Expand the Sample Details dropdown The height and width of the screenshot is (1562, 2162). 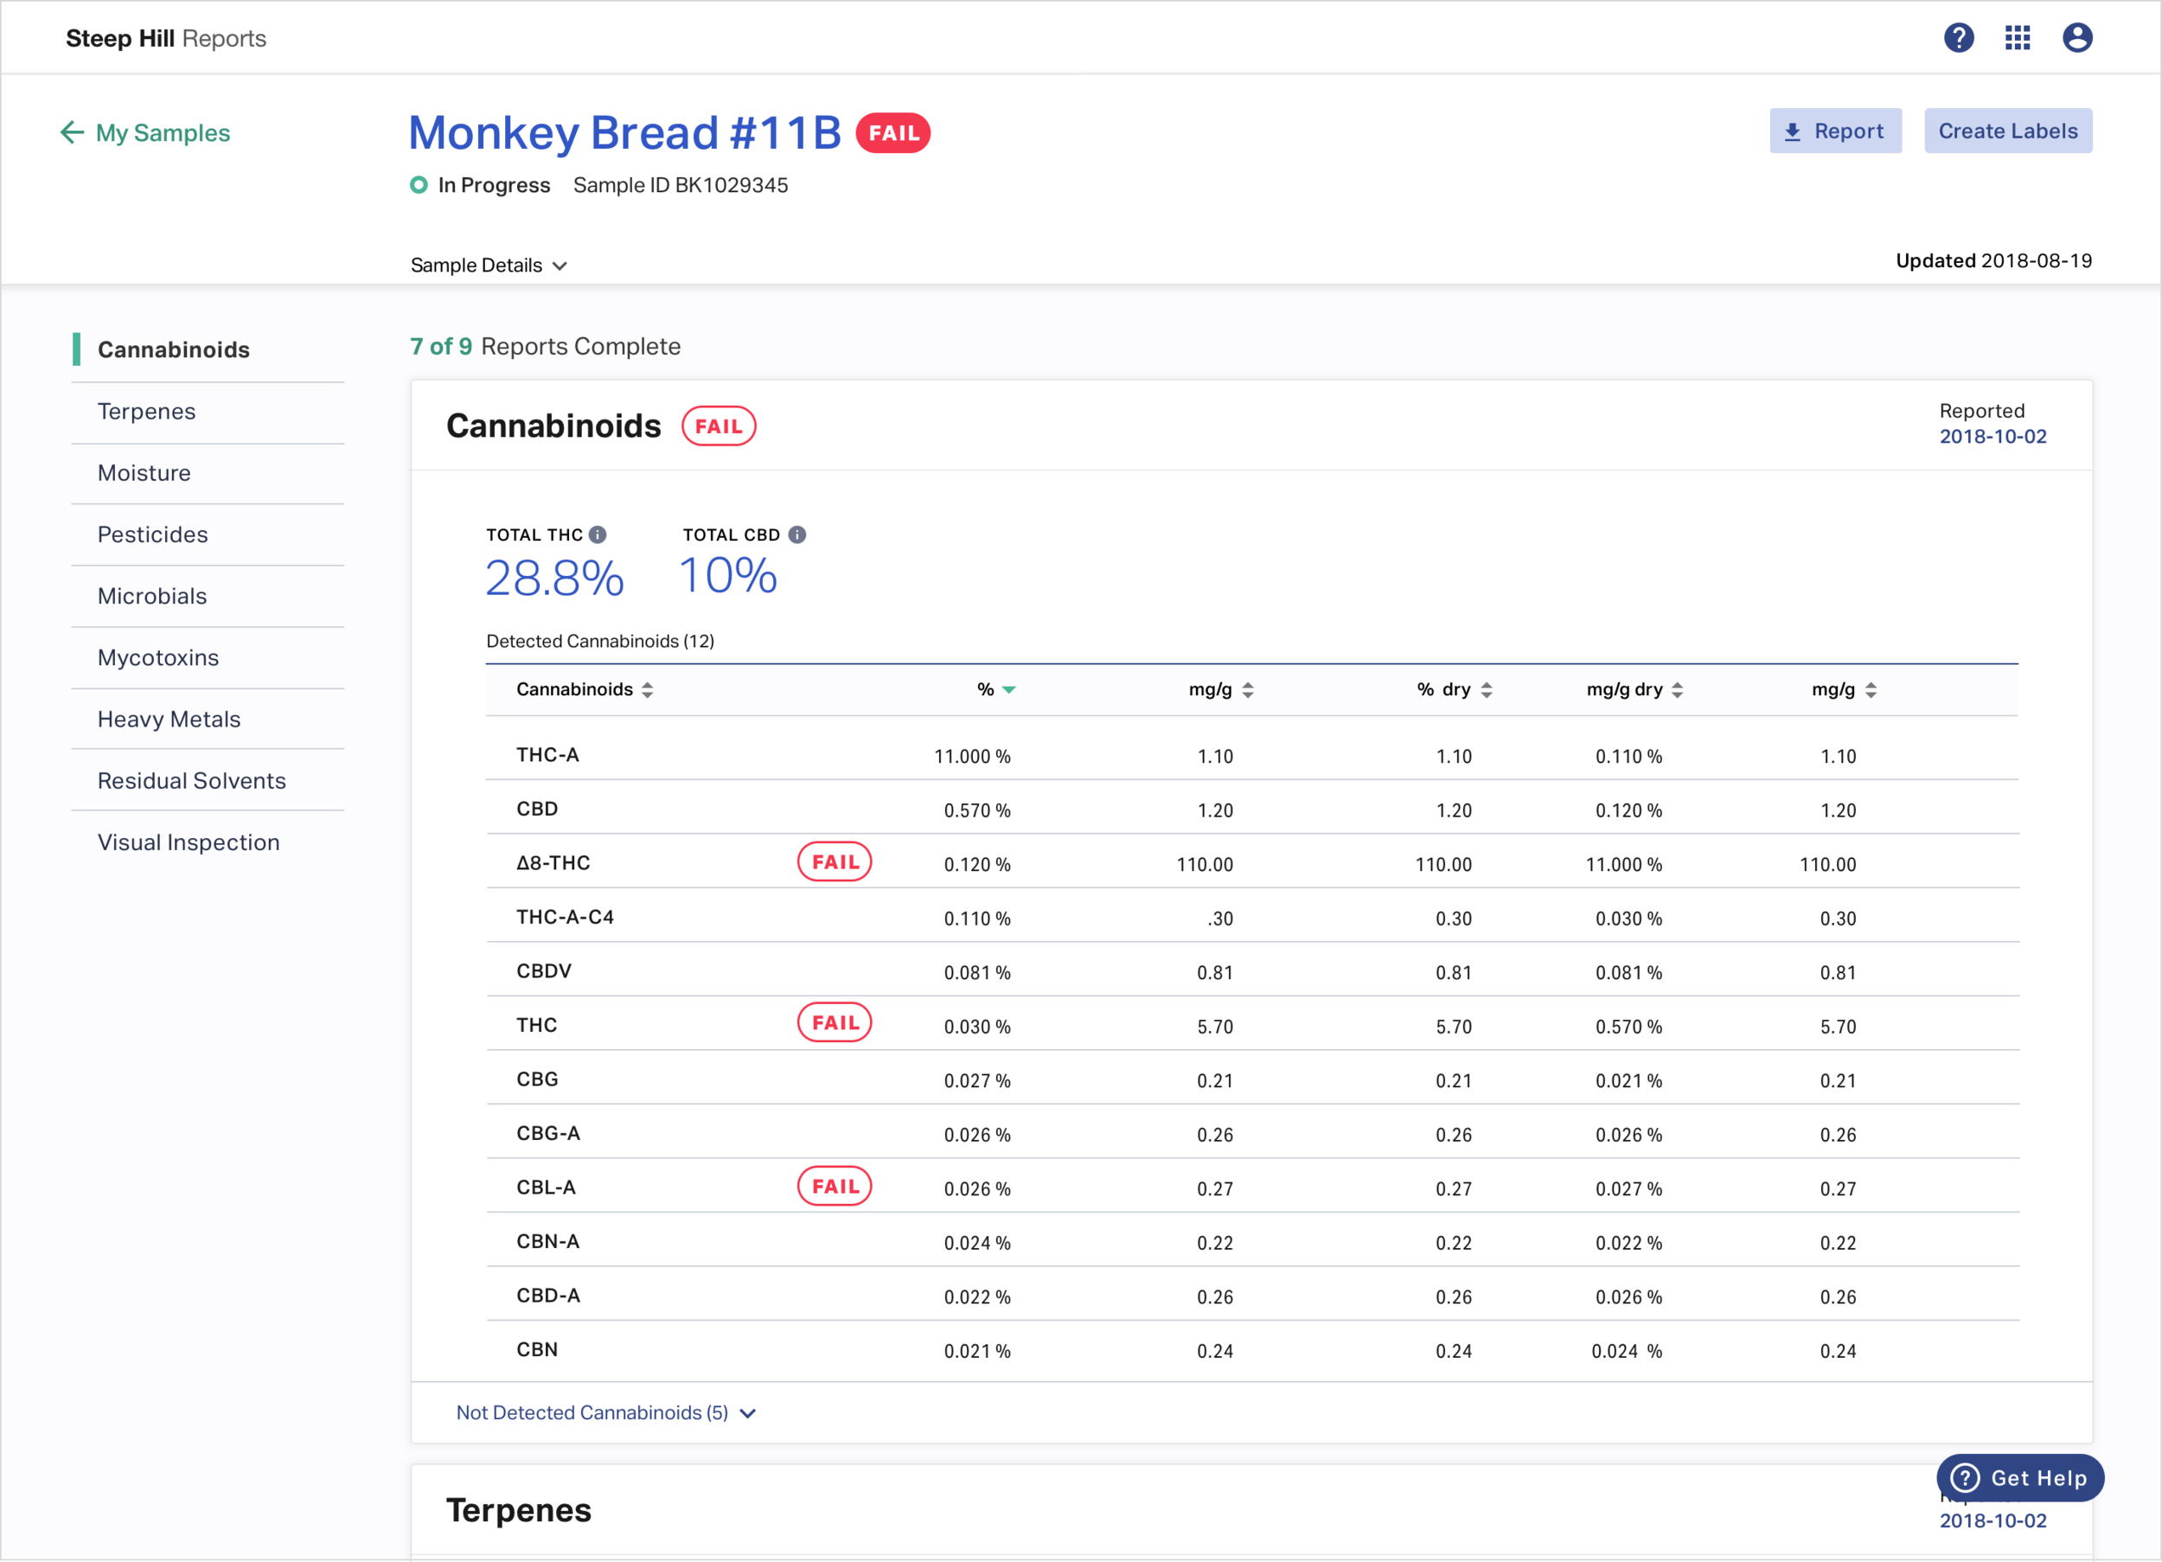click(x=489, y=266)
